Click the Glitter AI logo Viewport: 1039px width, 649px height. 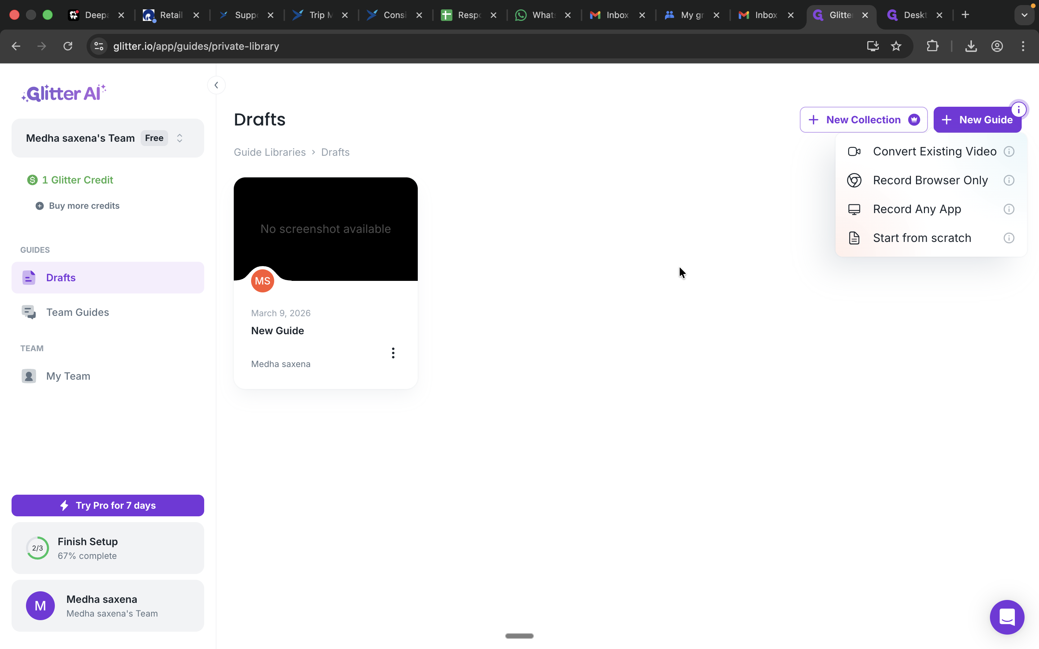pyautogui.click(x=64, y=93)
